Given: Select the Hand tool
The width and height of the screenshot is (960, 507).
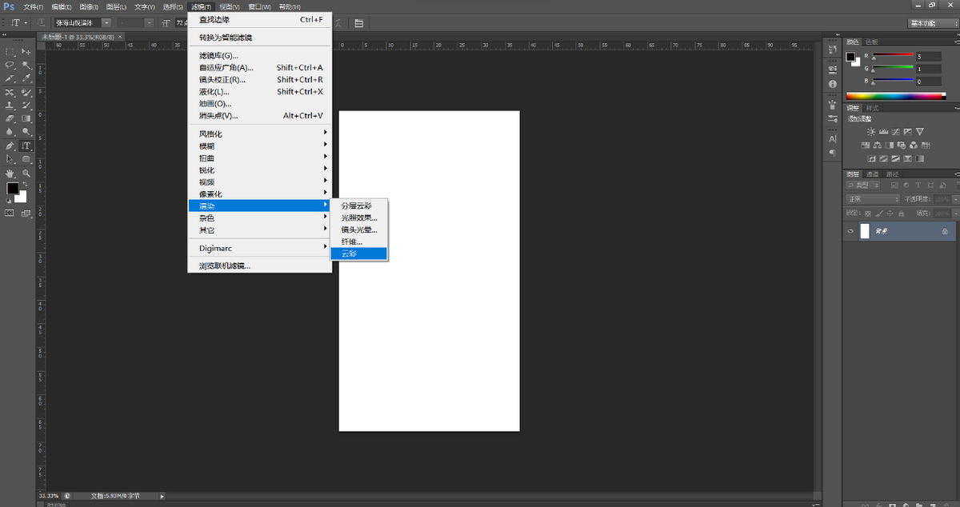Looking at the screenshot, I should [x=10, y=173].
